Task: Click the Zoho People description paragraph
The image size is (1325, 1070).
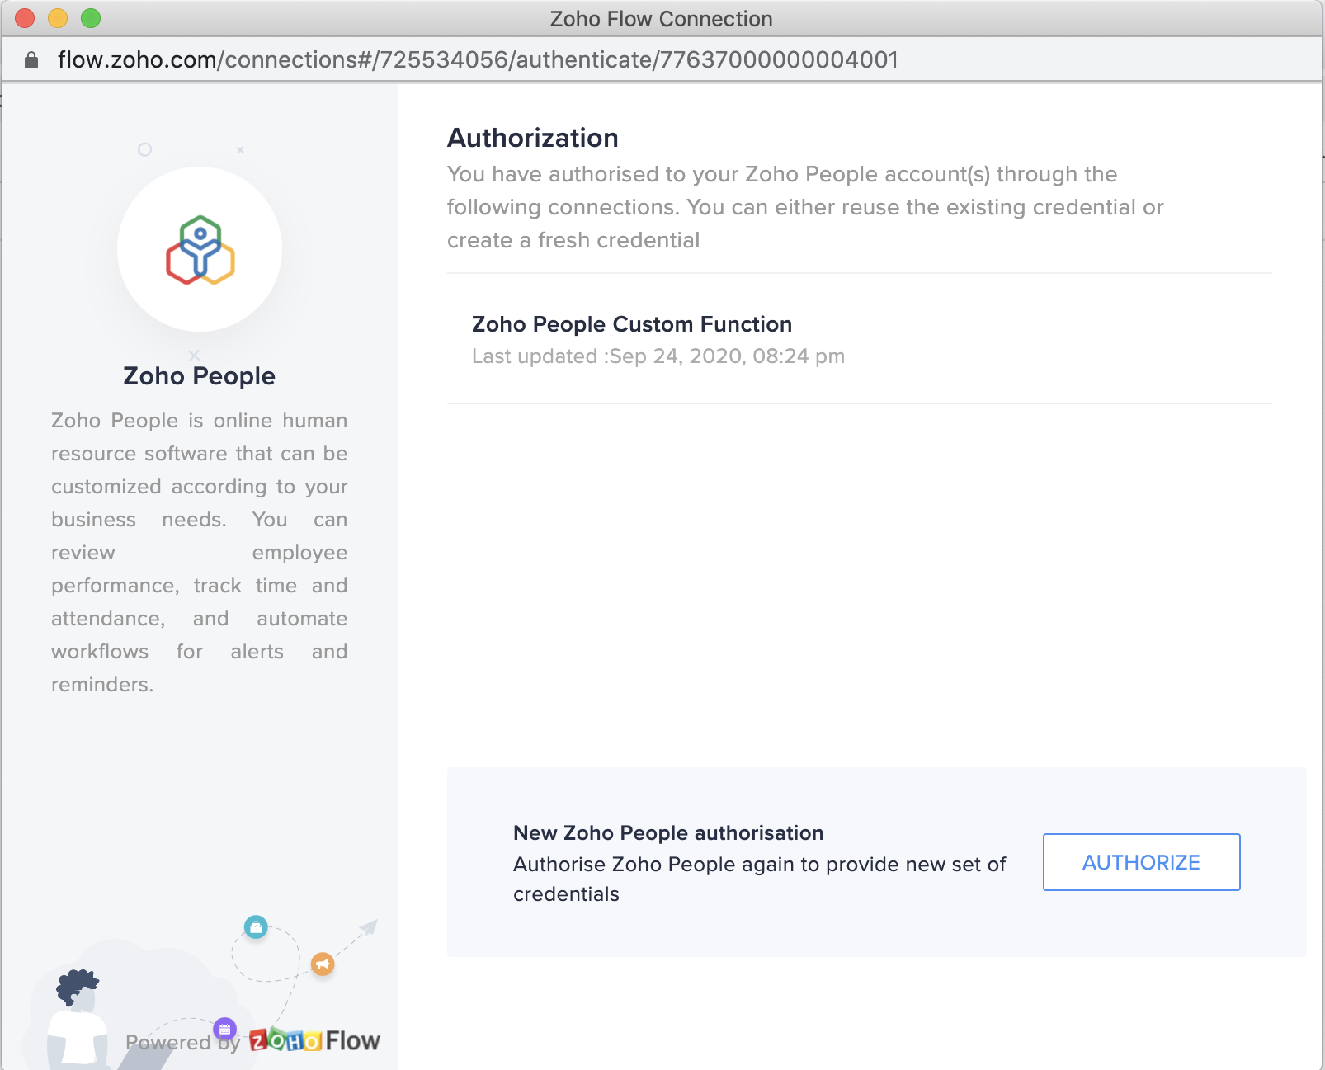Action: pos(200,553)
